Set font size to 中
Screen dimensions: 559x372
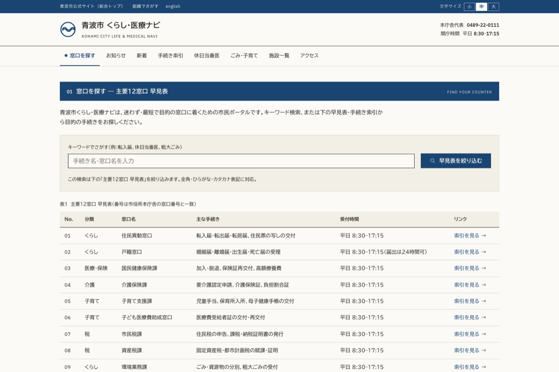click(x=481, y=7)
